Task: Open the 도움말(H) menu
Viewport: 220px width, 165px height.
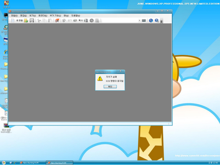Action: point(76,16)
